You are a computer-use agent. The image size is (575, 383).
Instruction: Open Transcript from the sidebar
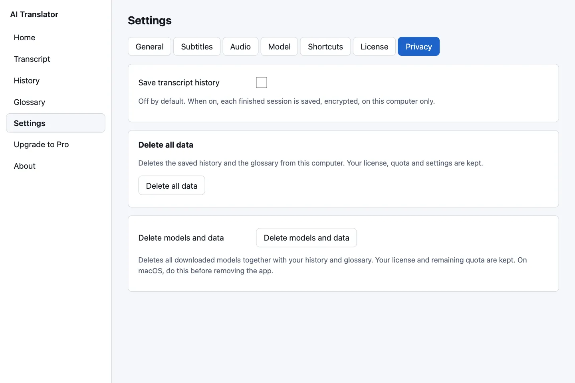pos(56,59)
